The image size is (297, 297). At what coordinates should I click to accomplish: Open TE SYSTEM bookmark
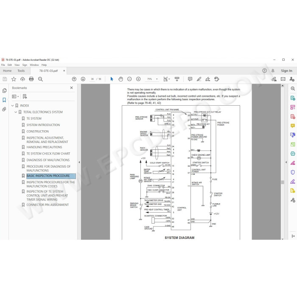[34, 118]
